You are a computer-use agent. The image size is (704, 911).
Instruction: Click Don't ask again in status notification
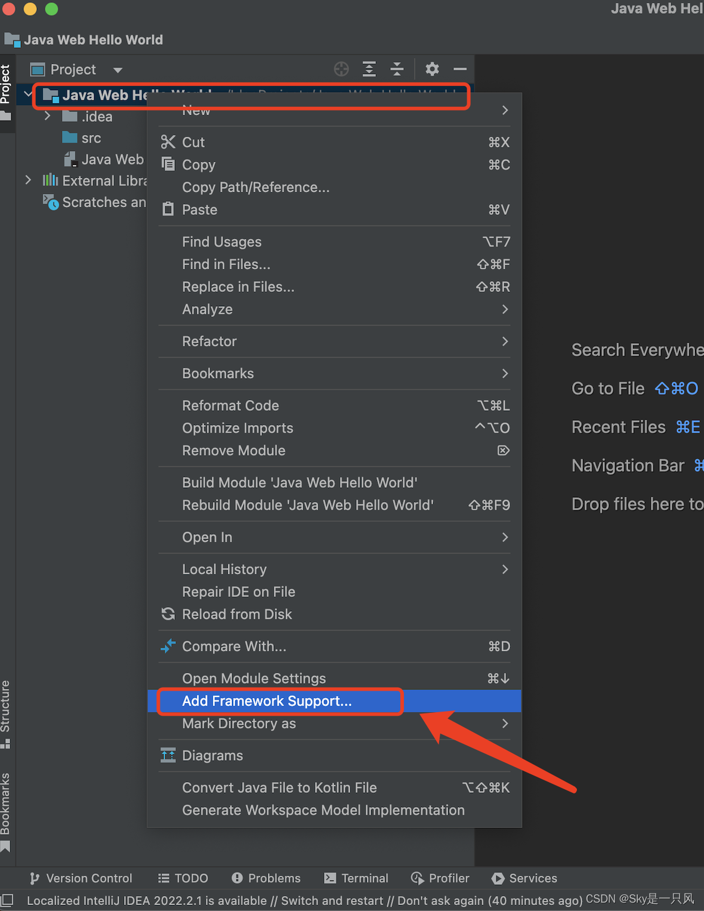tap(440, 900)
